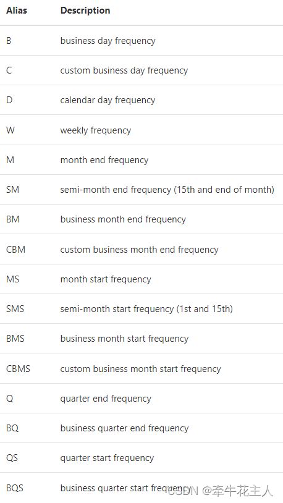Click the QS alias cell
This screenshot has width=283, height=503.
click(12, 458)
